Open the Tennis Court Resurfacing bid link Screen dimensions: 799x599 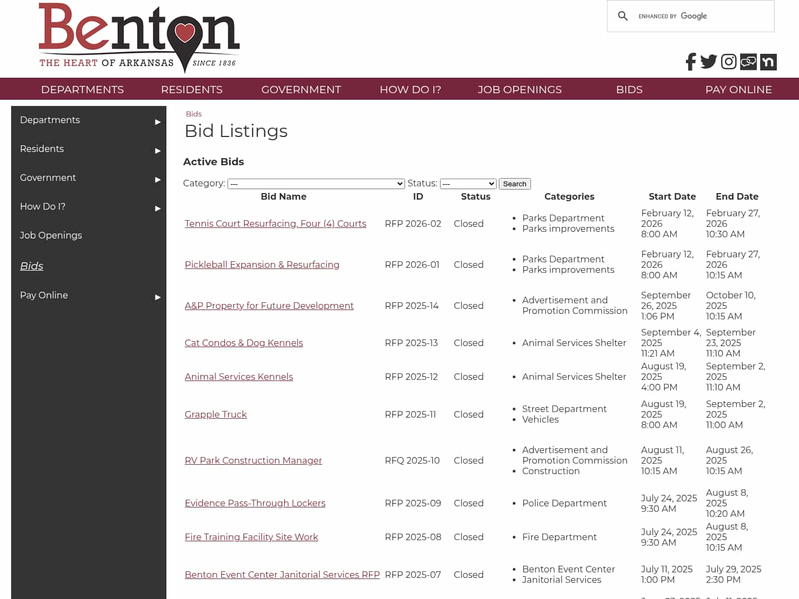coord(275,224)
